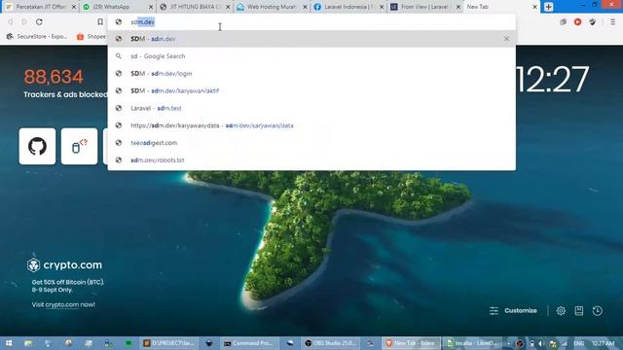Screen dimensions: 623x350
Task: Close the WhatsApp tab
Action: (x=151, y=7)
